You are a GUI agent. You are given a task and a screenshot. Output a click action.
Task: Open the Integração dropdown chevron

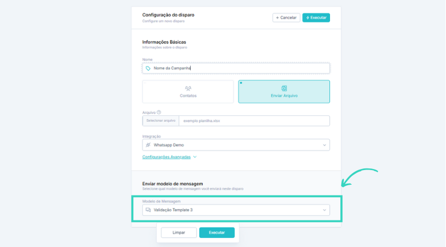pos(324,145)
